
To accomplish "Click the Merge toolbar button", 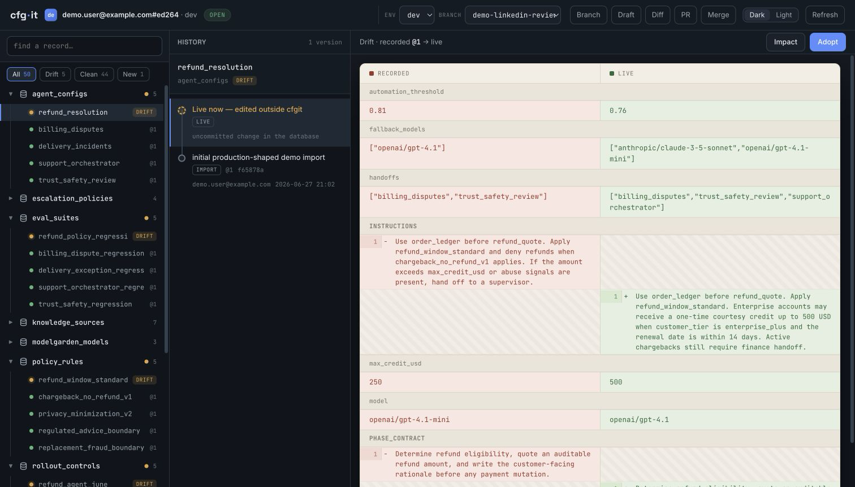I will (718, 15).
